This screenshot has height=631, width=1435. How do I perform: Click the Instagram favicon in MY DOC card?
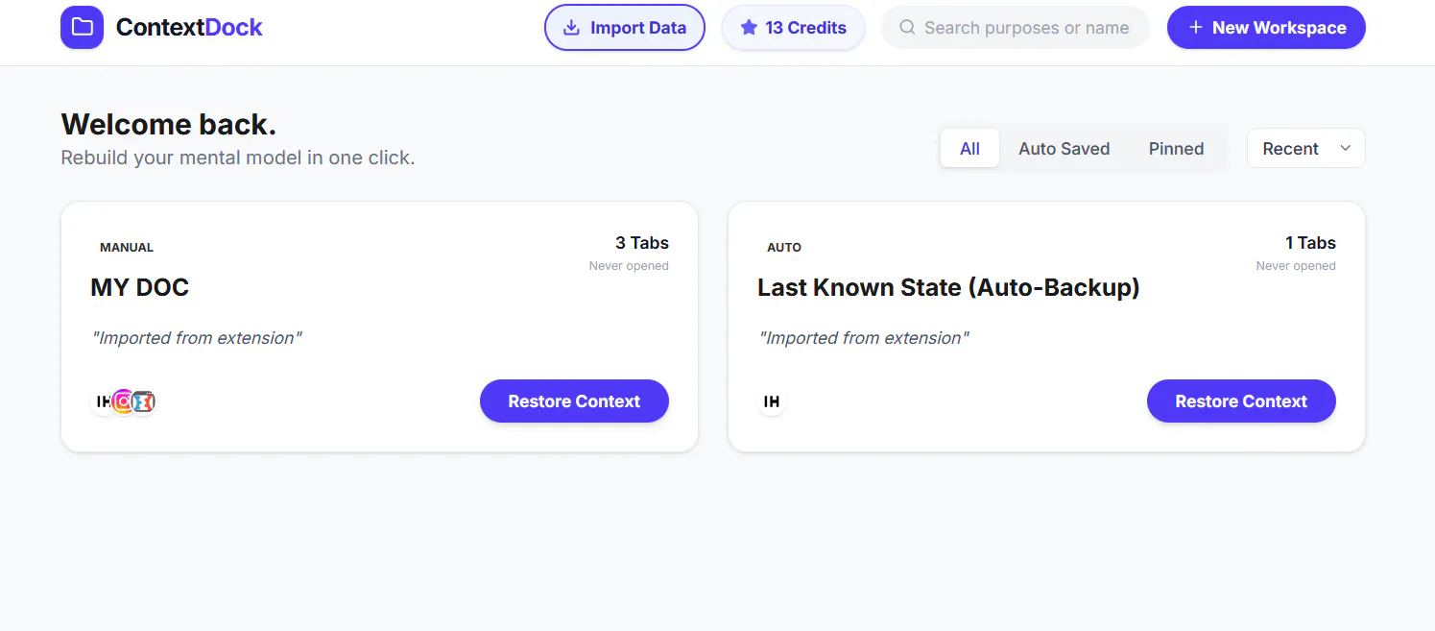point(124,401)
